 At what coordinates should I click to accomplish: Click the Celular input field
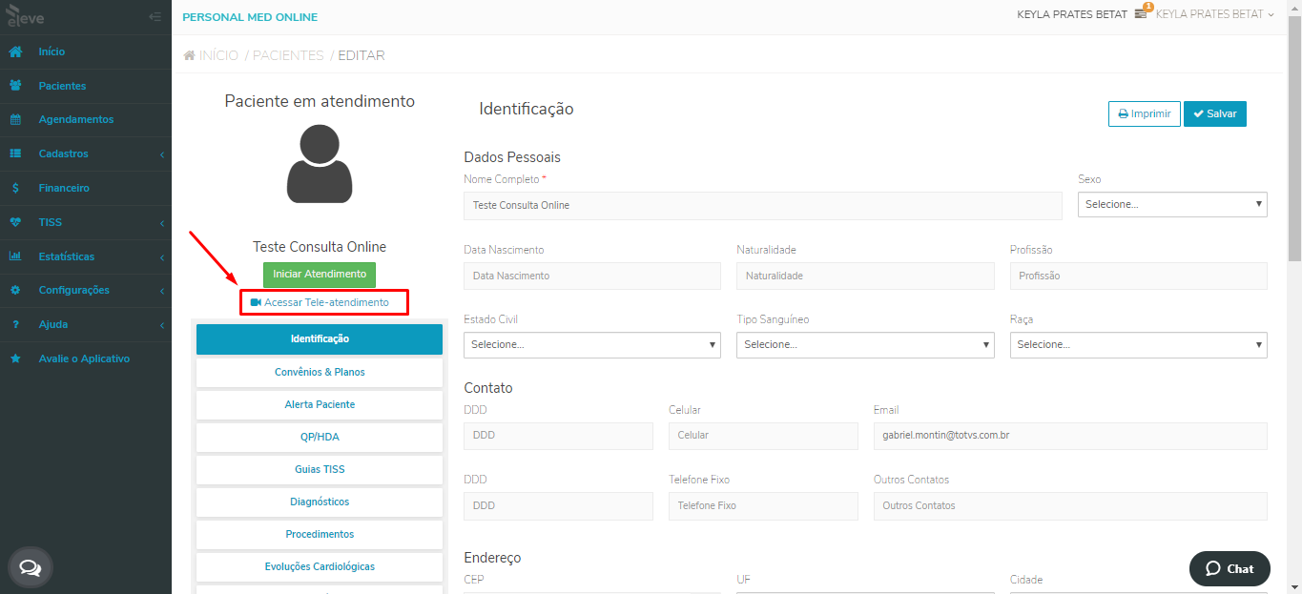(763, 435)
